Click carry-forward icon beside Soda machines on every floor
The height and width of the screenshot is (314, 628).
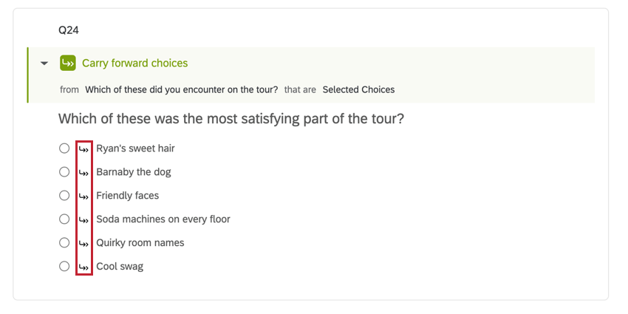coord(83,219)
